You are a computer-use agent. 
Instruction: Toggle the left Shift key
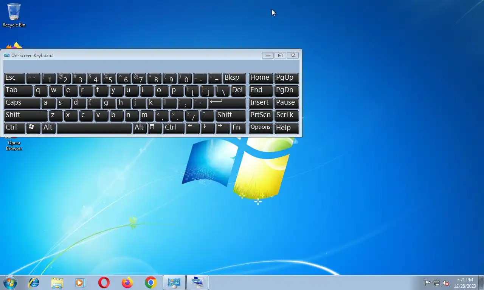pos(26,116)
